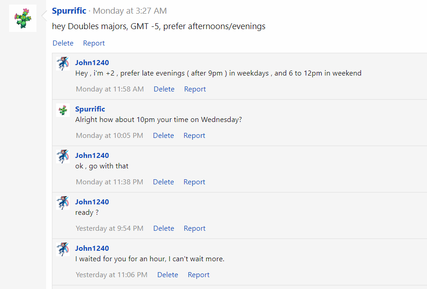427x289 pixels.
Task: Delete comment posted Yesterday at 11:06 PM
Action: [168, 275]
